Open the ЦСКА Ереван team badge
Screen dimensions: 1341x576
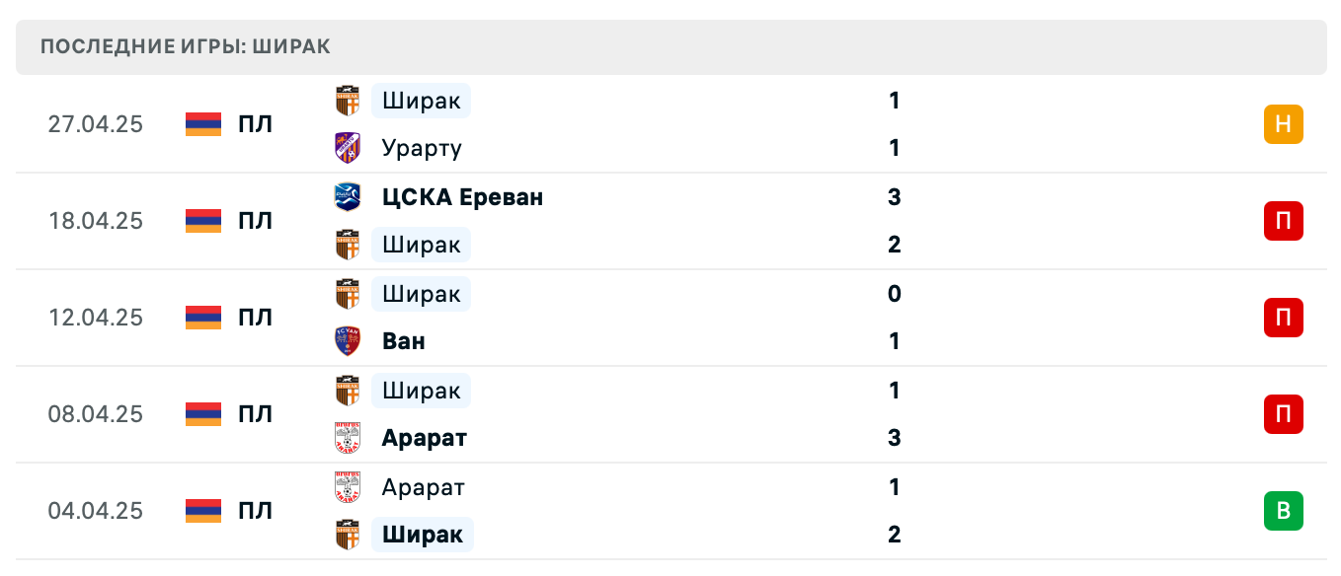point(347,196)
